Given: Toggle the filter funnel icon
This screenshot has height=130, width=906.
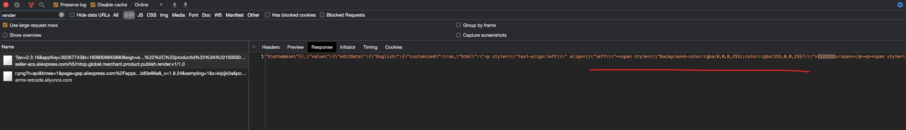Looking at the screenshot, I should pos(31,5).
